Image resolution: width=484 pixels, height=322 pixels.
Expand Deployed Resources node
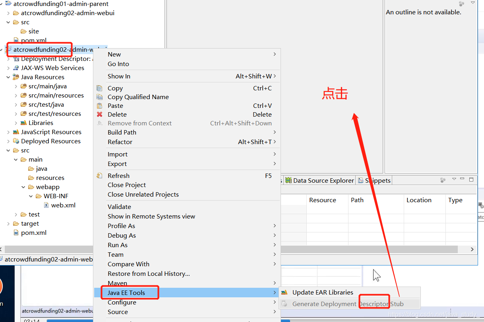point(8,141)
